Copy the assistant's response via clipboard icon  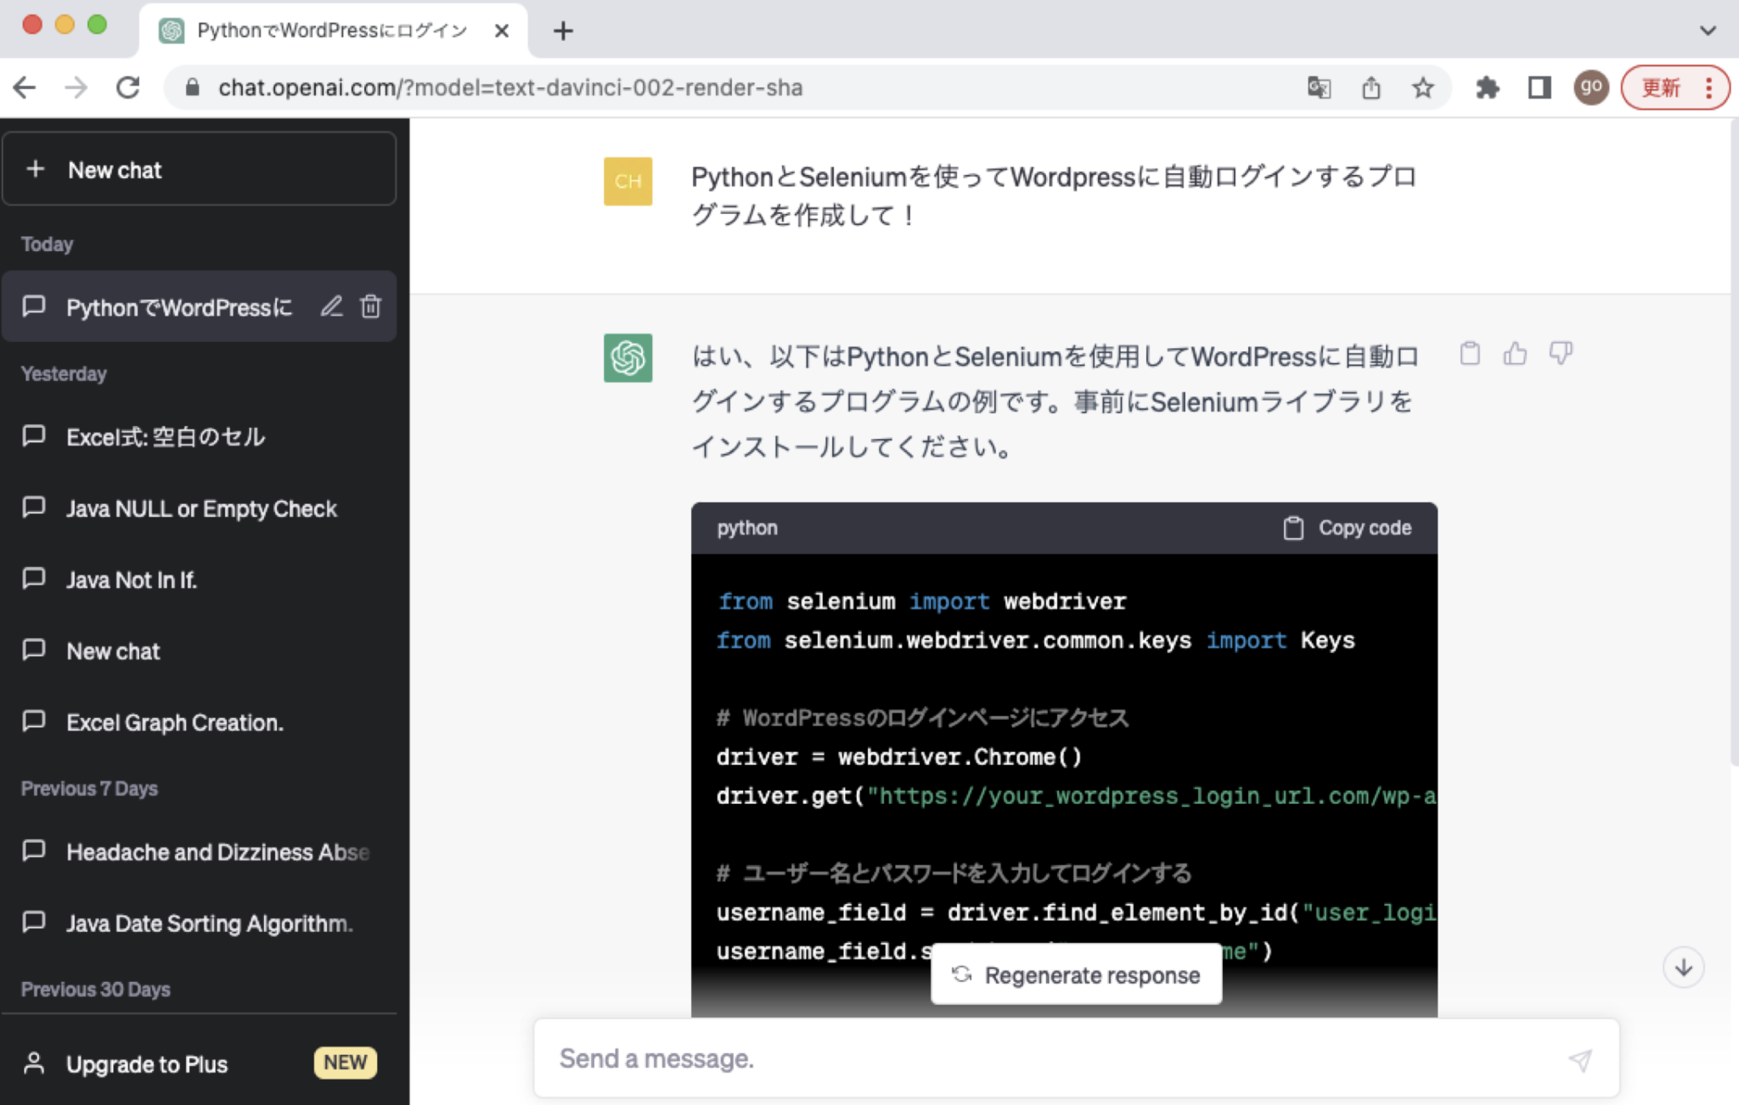pos(1472,353)
